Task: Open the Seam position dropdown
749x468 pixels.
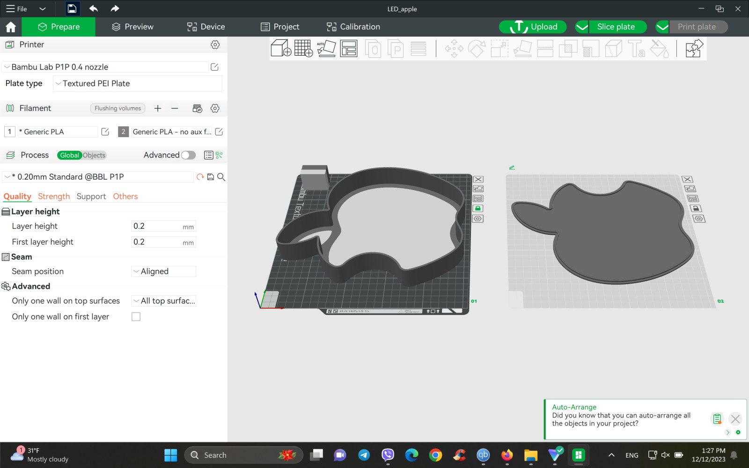Action: (x=163, y=271)
